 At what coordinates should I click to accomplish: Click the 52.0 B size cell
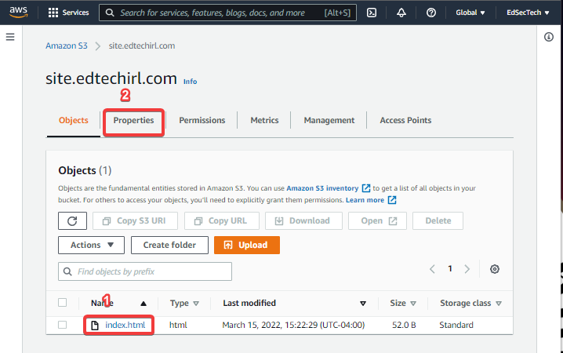tap(404, 325)
